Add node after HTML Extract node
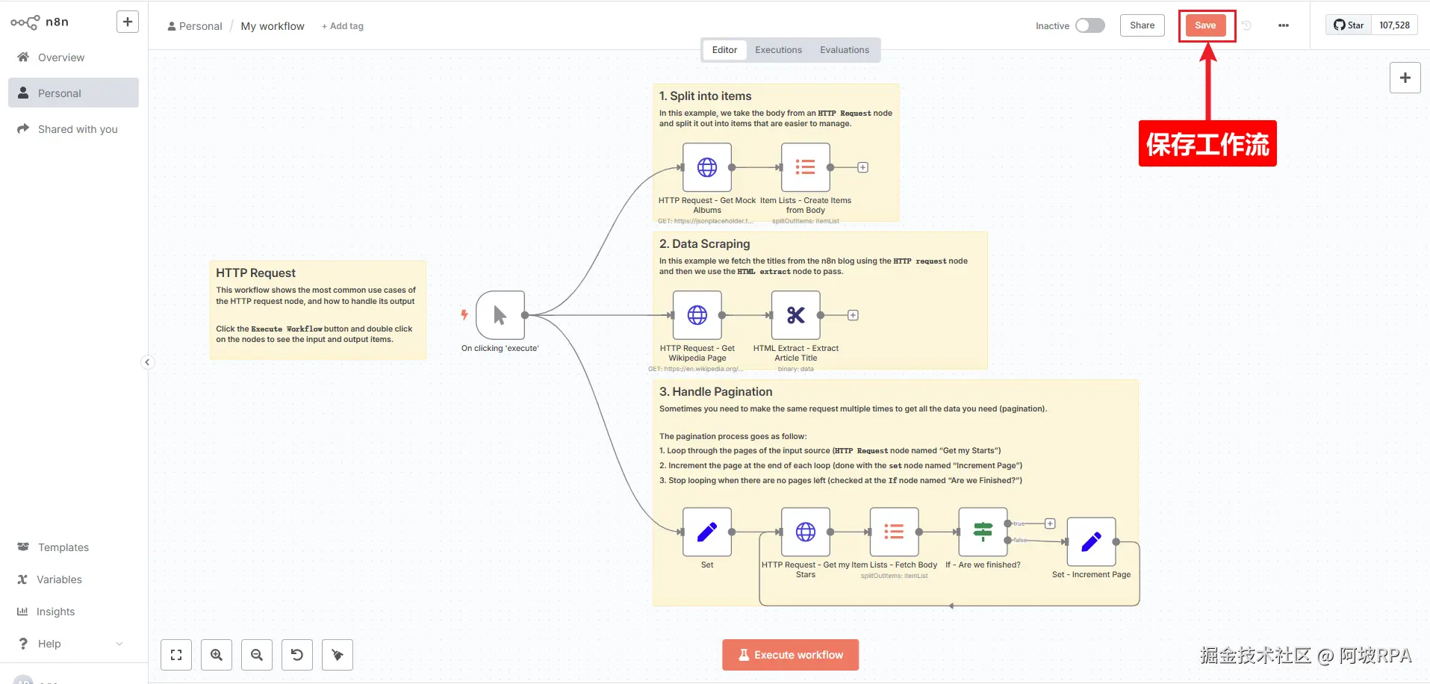The height and width of the screenshot is (684, 1430). pyautogui.click(x=853, y=315)
